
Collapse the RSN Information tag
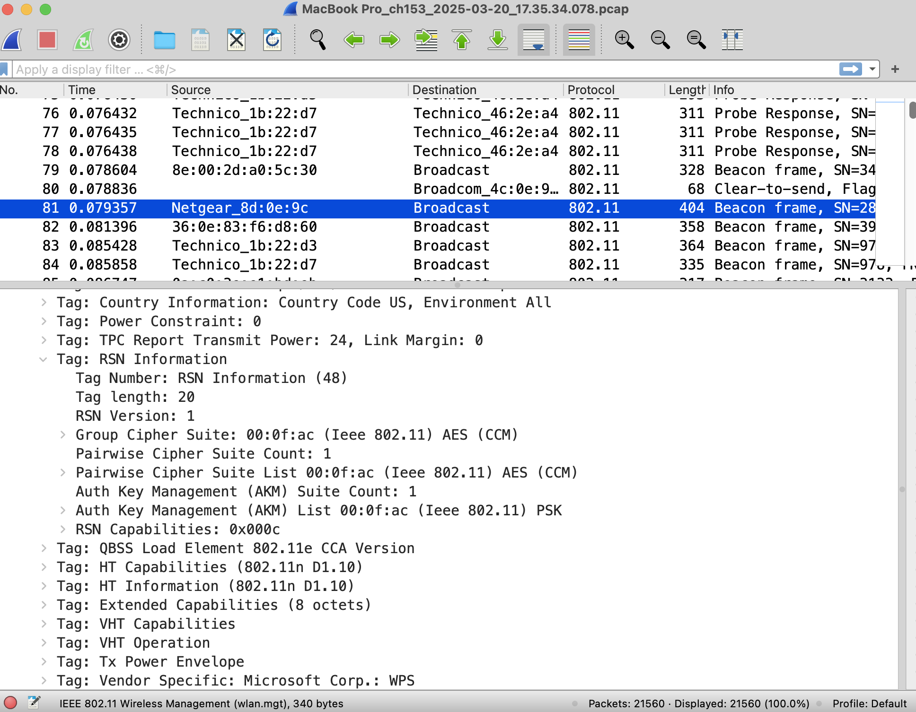point(44,359)
